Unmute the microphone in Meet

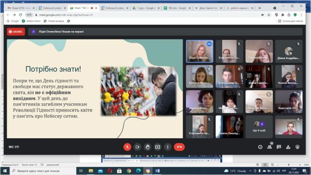(127, 147)
